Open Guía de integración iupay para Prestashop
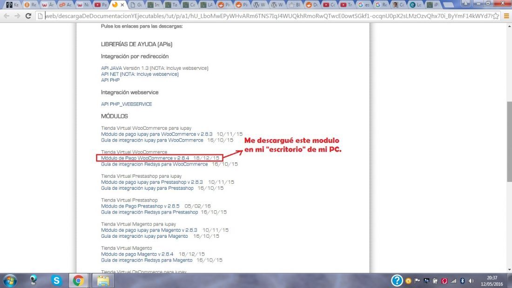512x288 pixels. coord(147,188)
